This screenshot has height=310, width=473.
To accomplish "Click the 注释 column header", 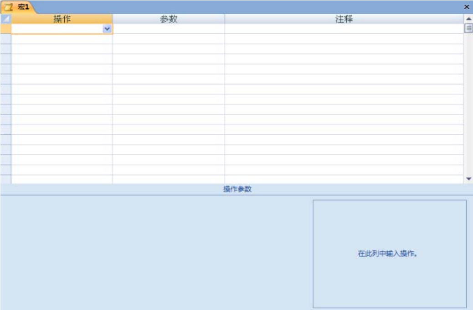I will [344, 19].
